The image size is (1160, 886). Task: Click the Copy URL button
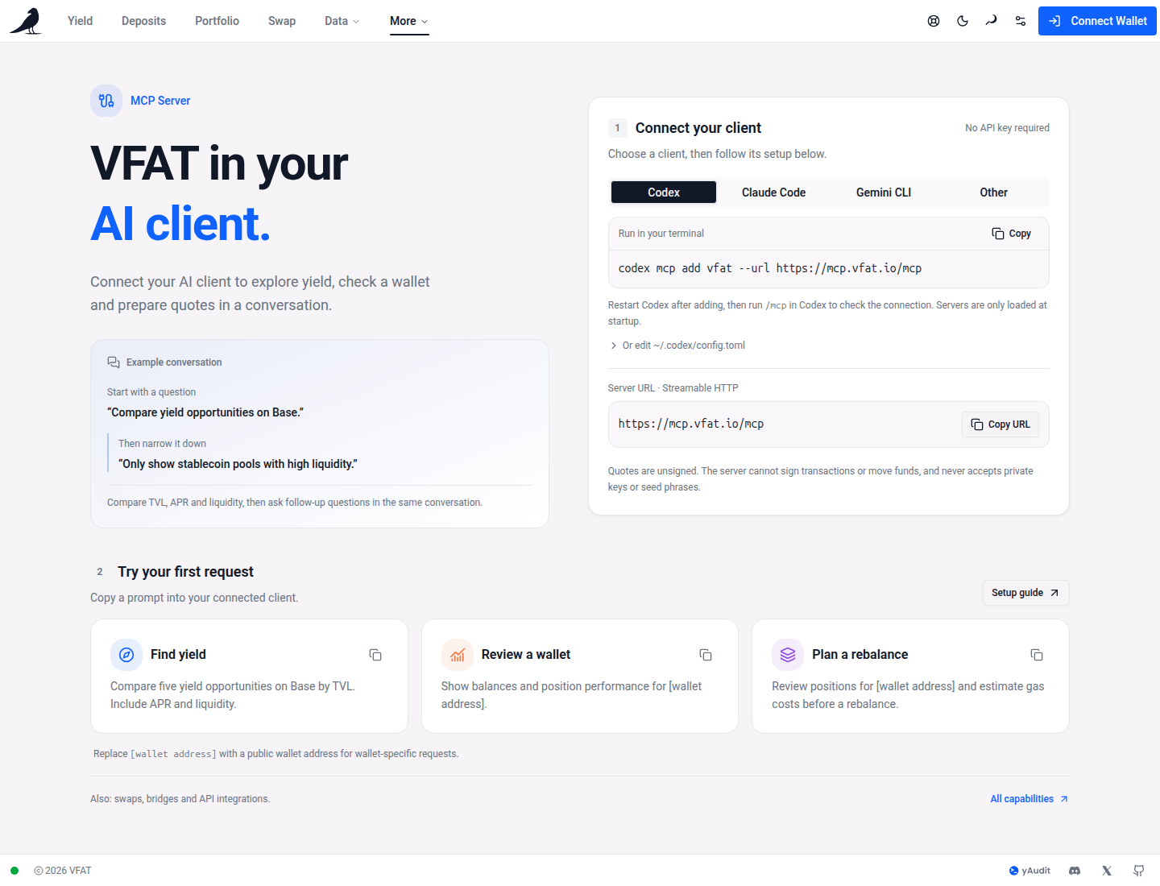[x=1000, y=424]
